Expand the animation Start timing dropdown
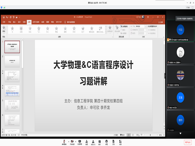195x146 pixels. [x=145, y=26]
